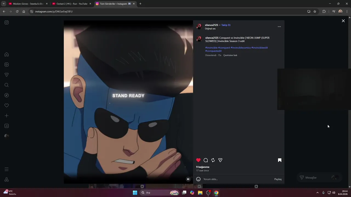Click the video to pause playback
This screenshot has height=197, width=351.
tap(128, 102)
